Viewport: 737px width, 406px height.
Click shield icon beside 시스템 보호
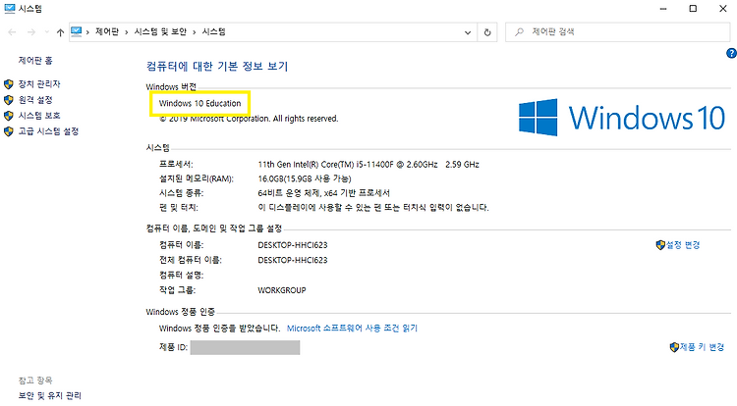pyautogui.click(x=9, y=116)
